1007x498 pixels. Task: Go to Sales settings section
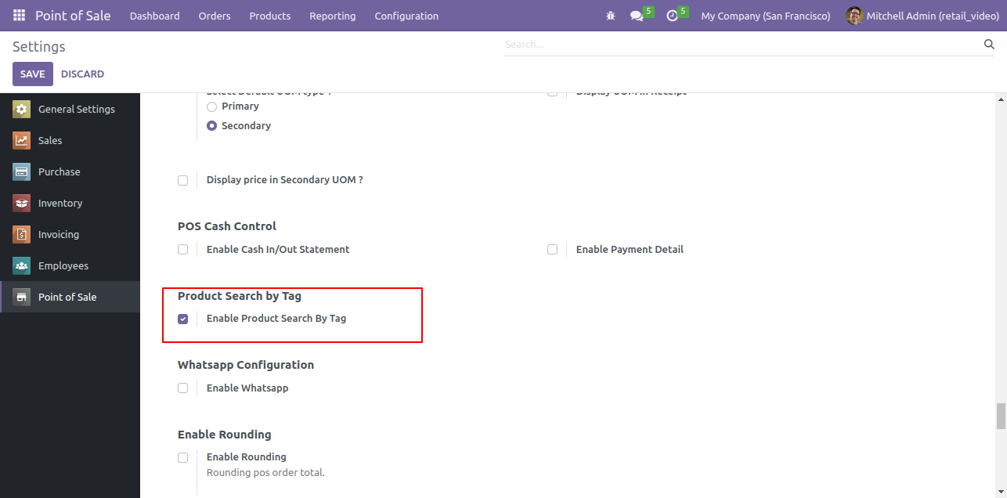[x=70, y=141]
